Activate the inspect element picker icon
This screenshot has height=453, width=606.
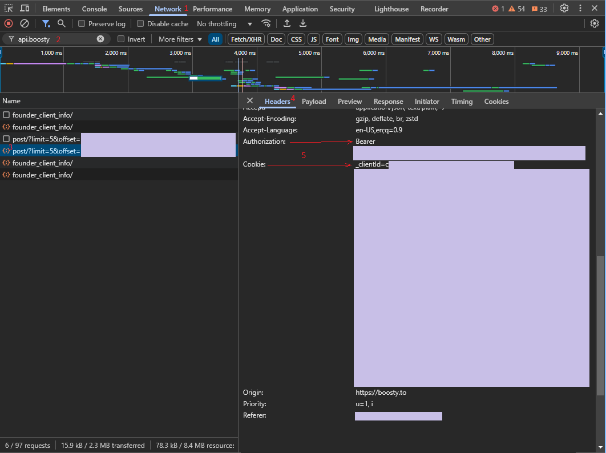pos(9,8)
